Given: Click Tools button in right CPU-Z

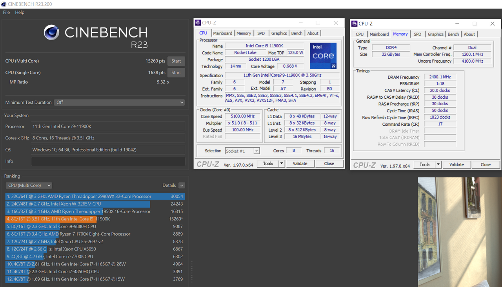Looking at the screenshot, I should point(425,165).
